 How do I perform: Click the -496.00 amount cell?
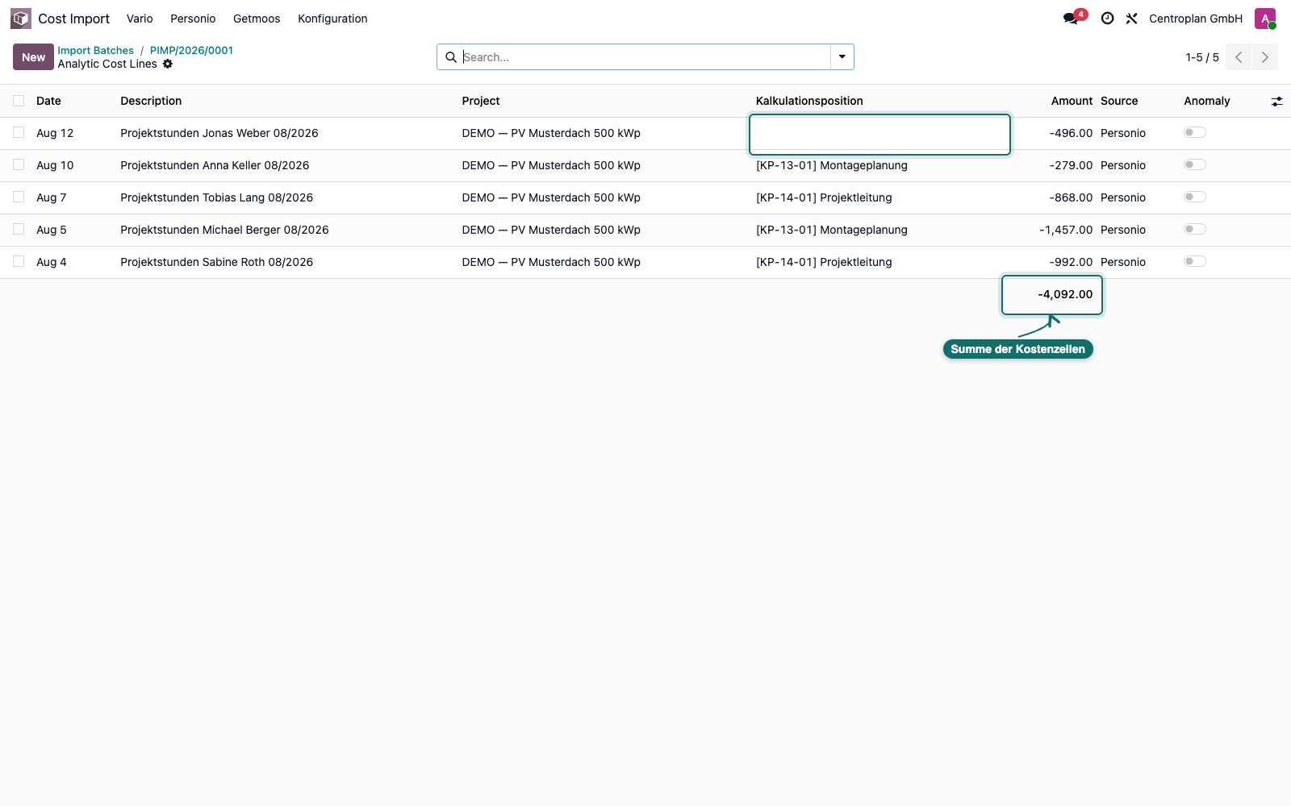(1071, 133)
